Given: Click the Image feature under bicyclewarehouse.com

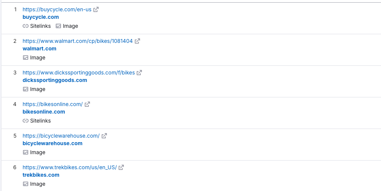Looking at the screenshot, I should click(34, 152).
